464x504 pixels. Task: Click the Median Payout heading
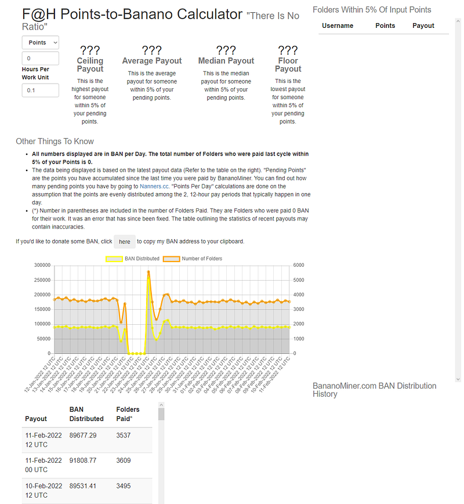point(226,61)
